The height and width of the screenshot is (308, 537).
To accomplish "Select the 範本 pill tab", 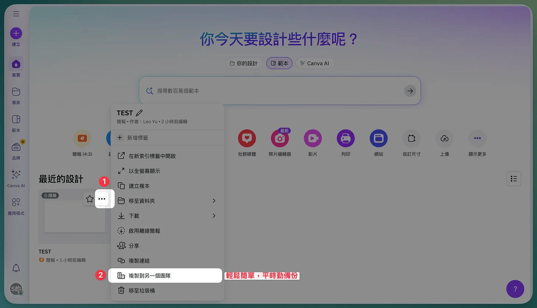I will (279, 63).
